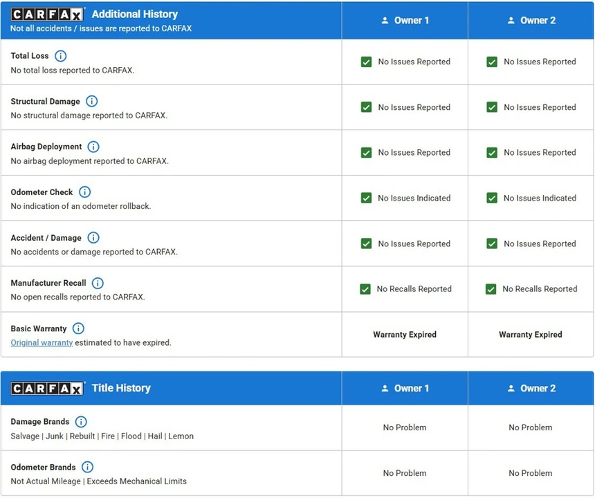Click Airbag Deployment checkmark for Owner 1
The image size is (595, 498).
366,153
